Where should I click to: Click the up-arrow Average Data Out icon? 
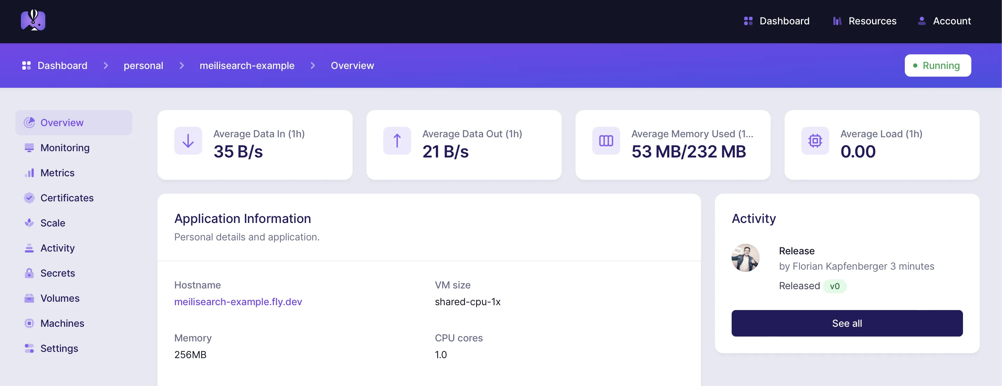397,140
